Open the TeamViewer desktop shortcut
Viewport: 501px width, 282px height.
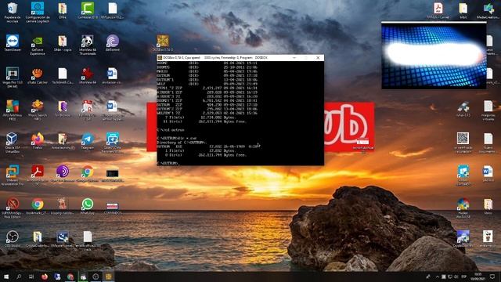(x=13, y=42)
